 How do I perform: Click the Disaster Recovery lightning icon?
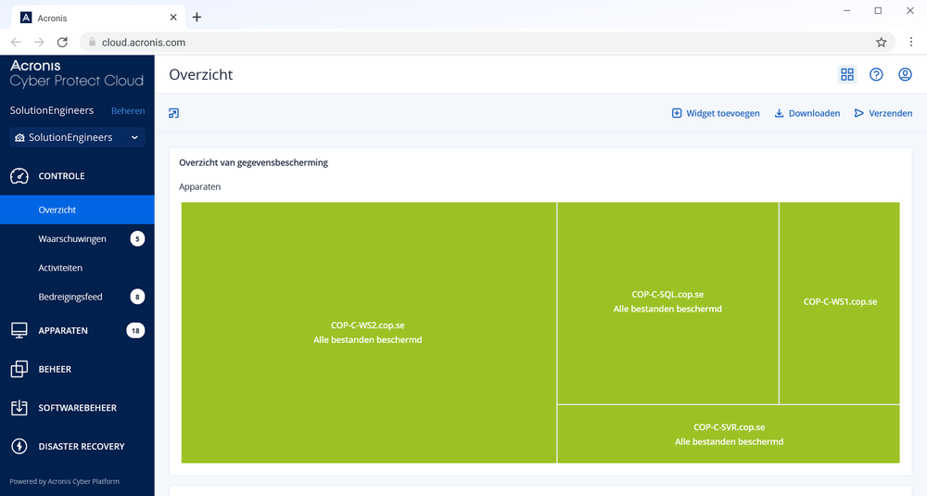[x=19, y=446]
